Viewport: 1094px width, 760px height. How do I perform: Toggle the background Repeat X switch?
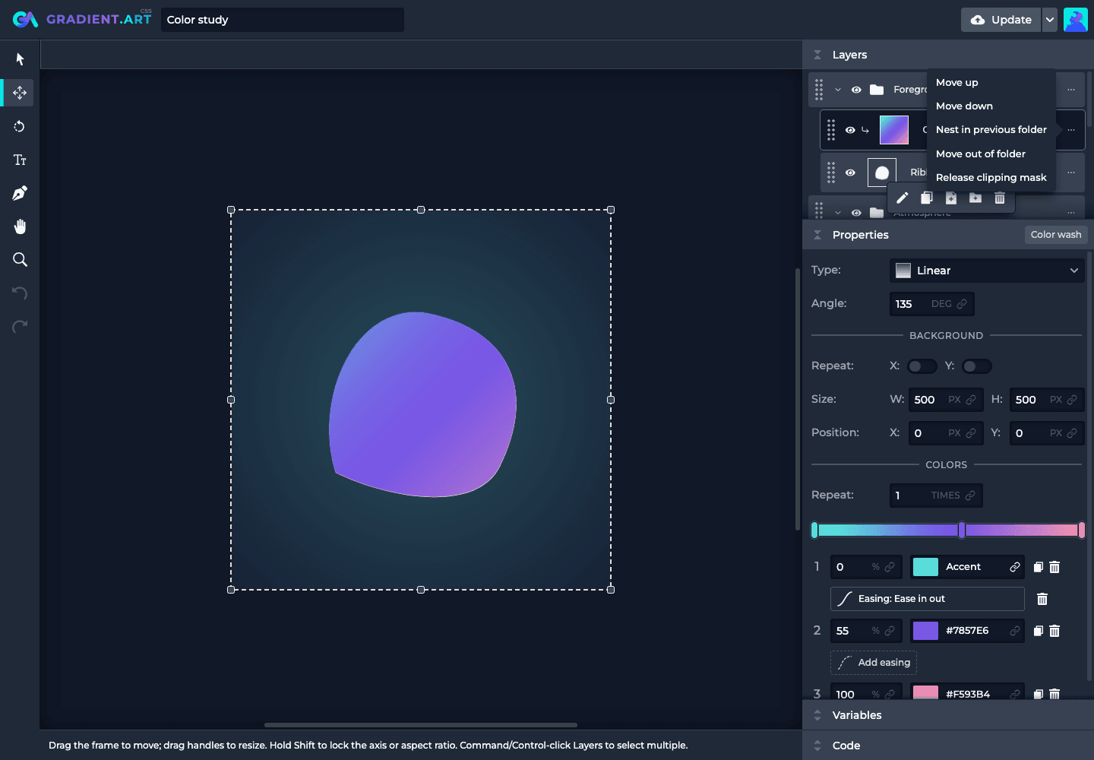[922, 366]
